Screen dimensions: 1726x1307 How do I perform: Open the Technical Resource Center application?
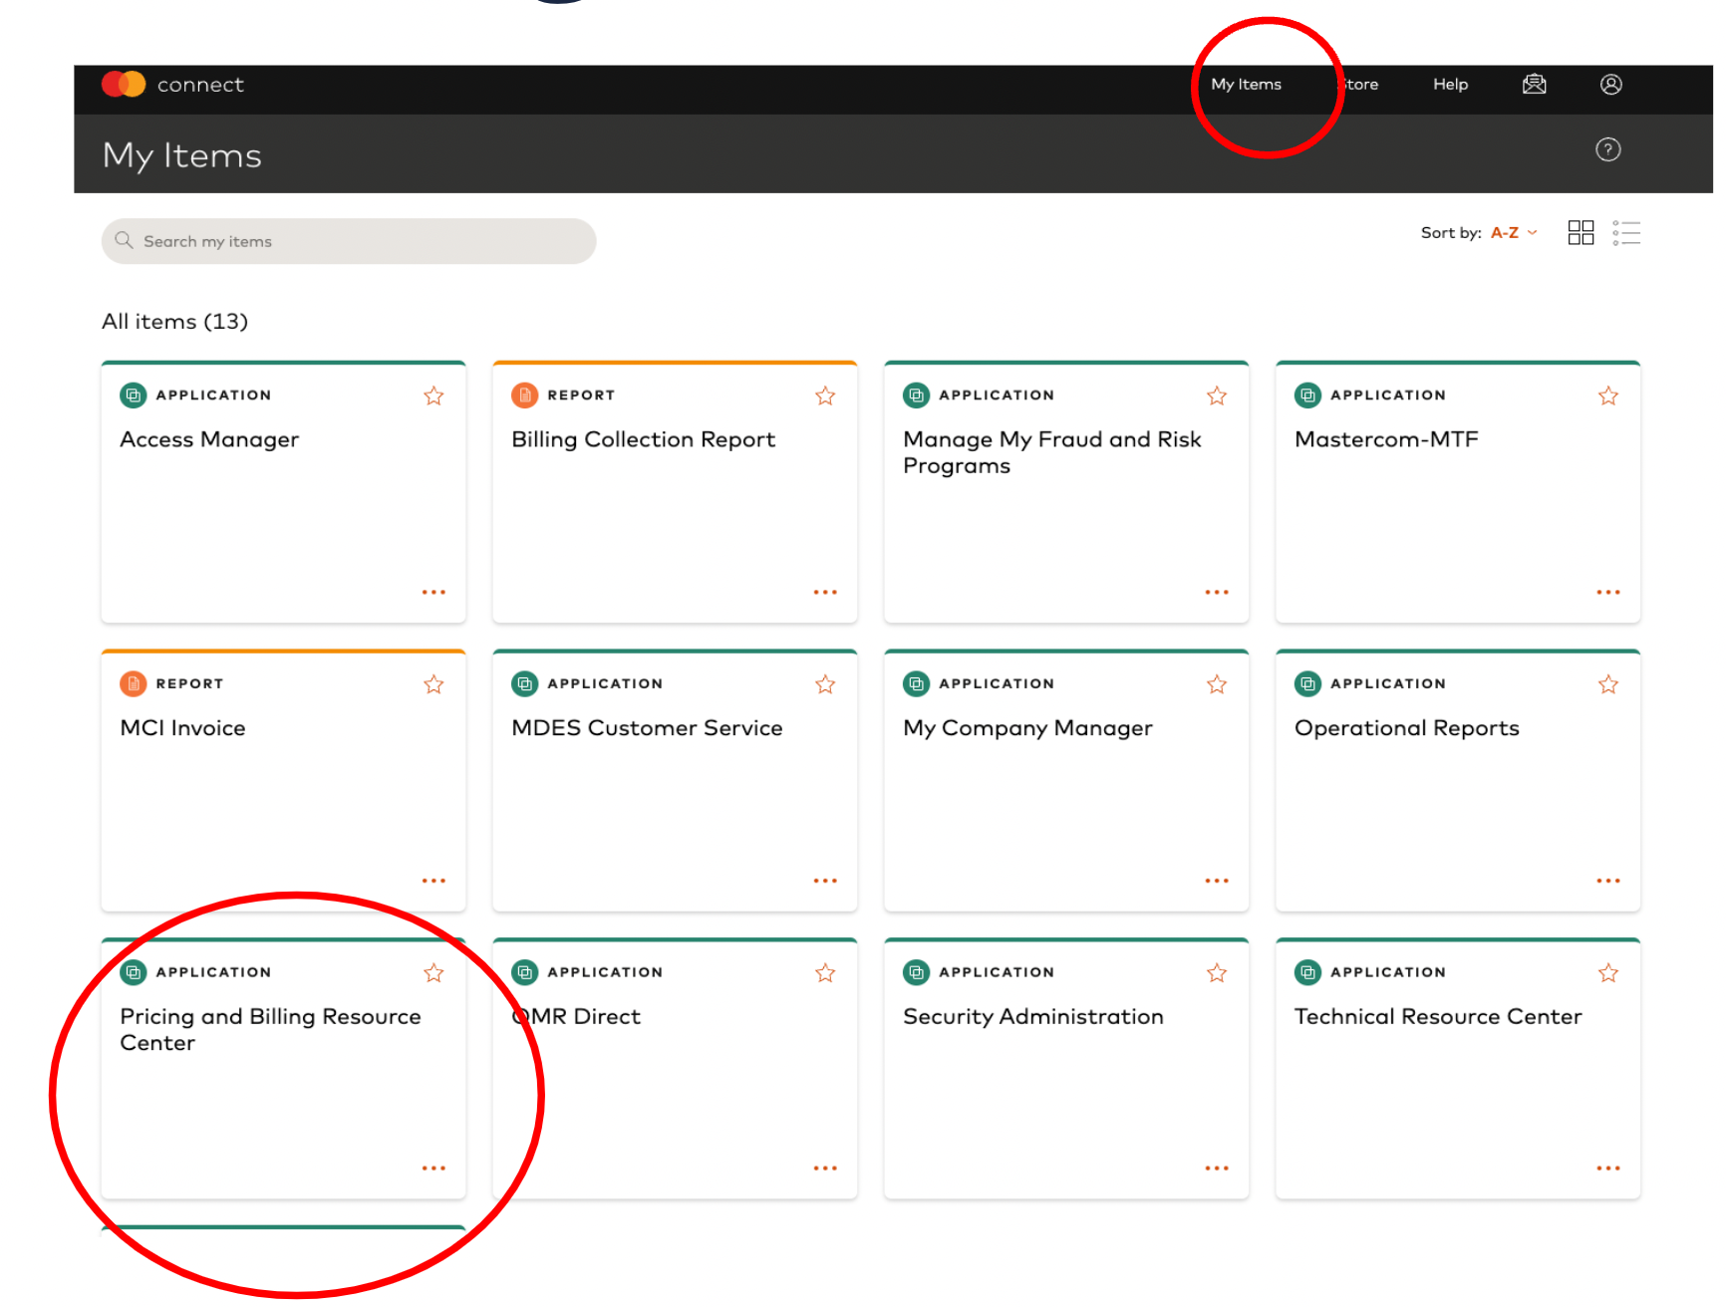tap(1457, 1069)
